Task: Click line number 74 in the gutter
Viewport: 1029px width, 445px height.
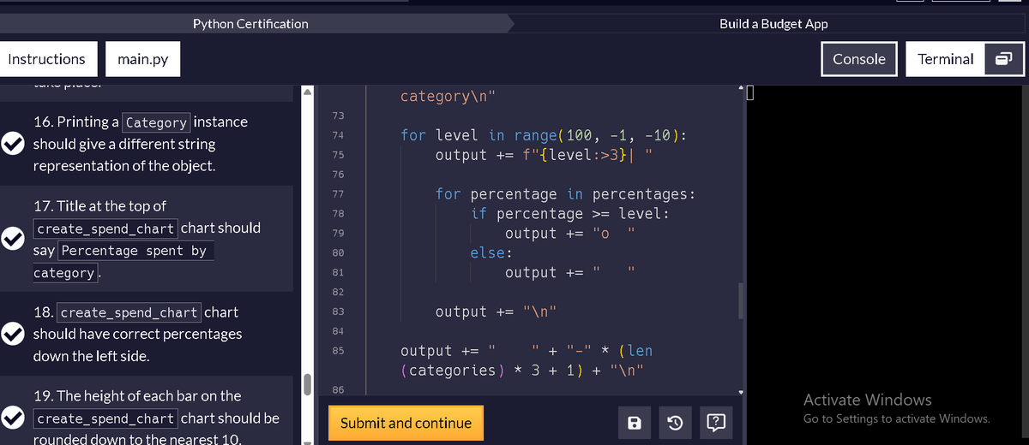Action: 337,135
